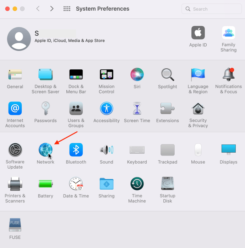Open the Sharing preferences
The image size is (245, 248).
[x=107, y=184]
